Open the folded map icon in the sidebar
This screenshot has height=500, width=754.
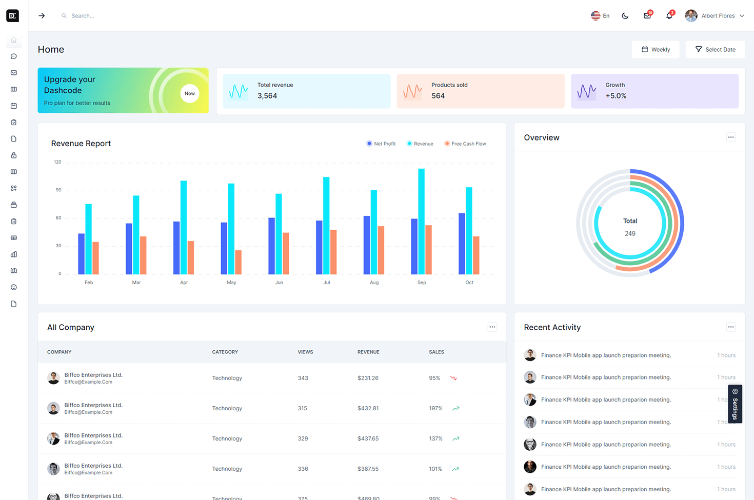[14, 271]
